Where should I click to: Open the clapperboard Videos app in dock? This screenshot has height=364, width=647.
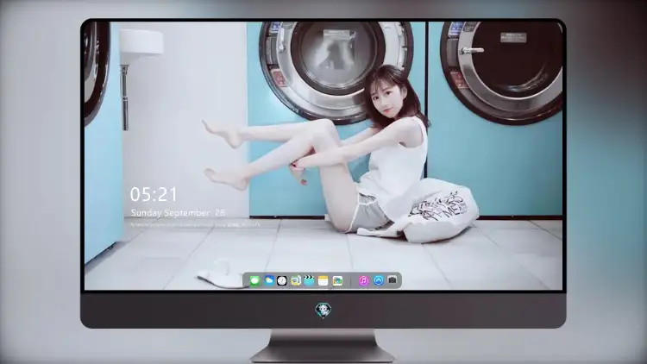click(309, 280)
